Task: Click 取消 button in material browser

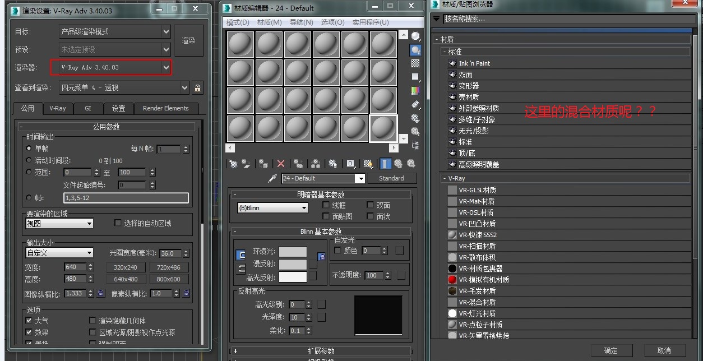Action: (x=664, y=351)
